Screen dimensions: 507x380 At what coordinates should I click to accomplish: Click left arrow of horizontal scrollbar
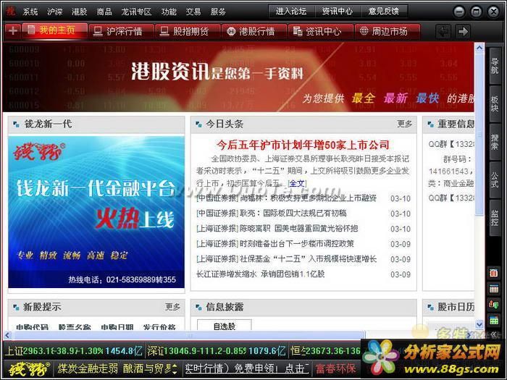(7, 335)
